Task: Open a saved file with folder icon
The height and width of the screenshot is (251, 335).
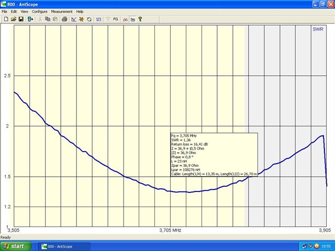Action: tap(14, 19)
